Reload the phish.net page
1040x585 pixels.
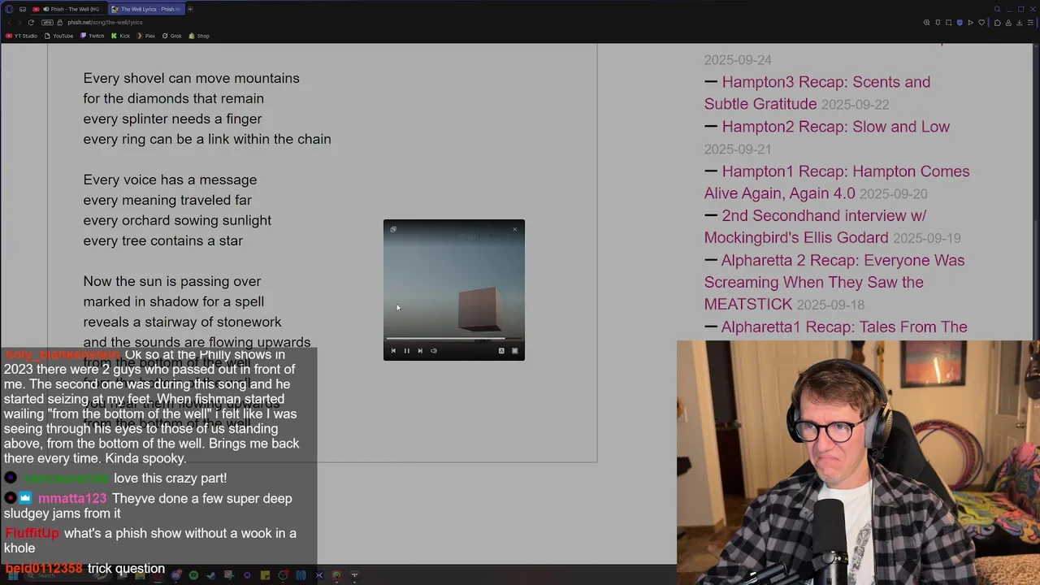31,23
